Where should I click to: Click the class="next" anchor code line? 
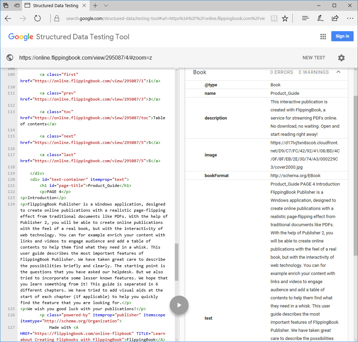point(57,136)
